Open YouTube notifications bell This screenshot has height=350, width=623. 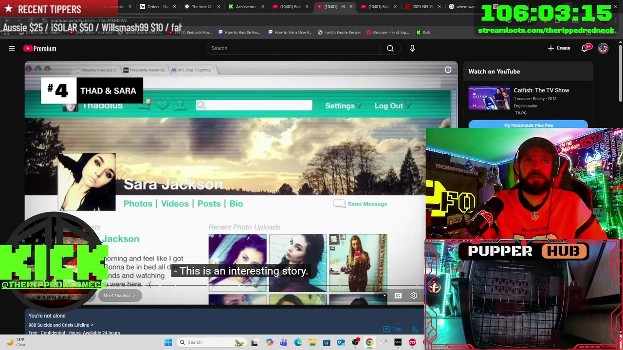pyautogui.click(x=586, y=48)
